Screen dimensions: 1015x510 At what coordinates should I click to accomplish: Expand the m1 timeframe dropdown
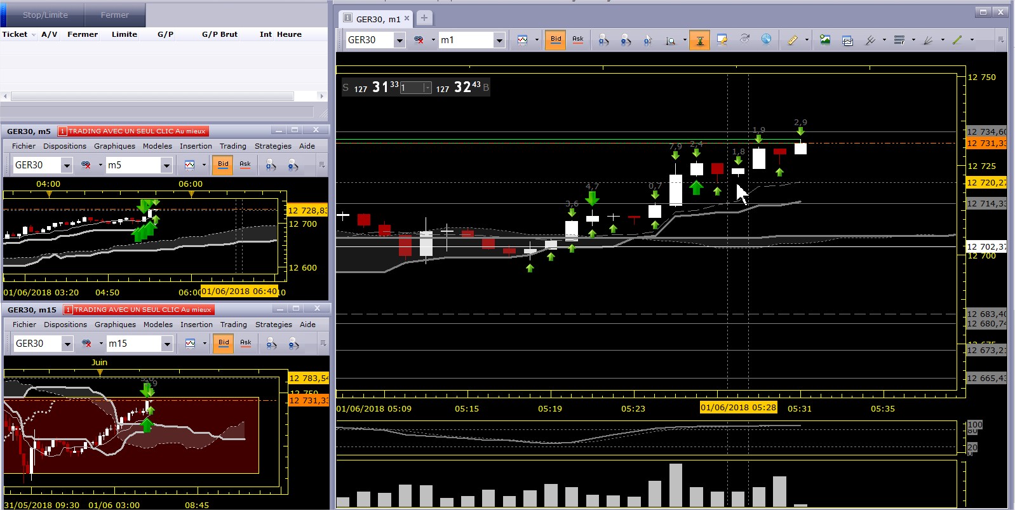pyautogui.click(x=499, y=41)
